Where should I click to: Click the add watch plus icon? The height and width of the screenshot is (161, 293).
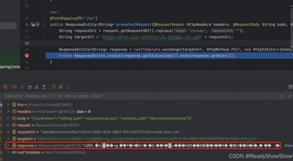click(x=281, y=96)
